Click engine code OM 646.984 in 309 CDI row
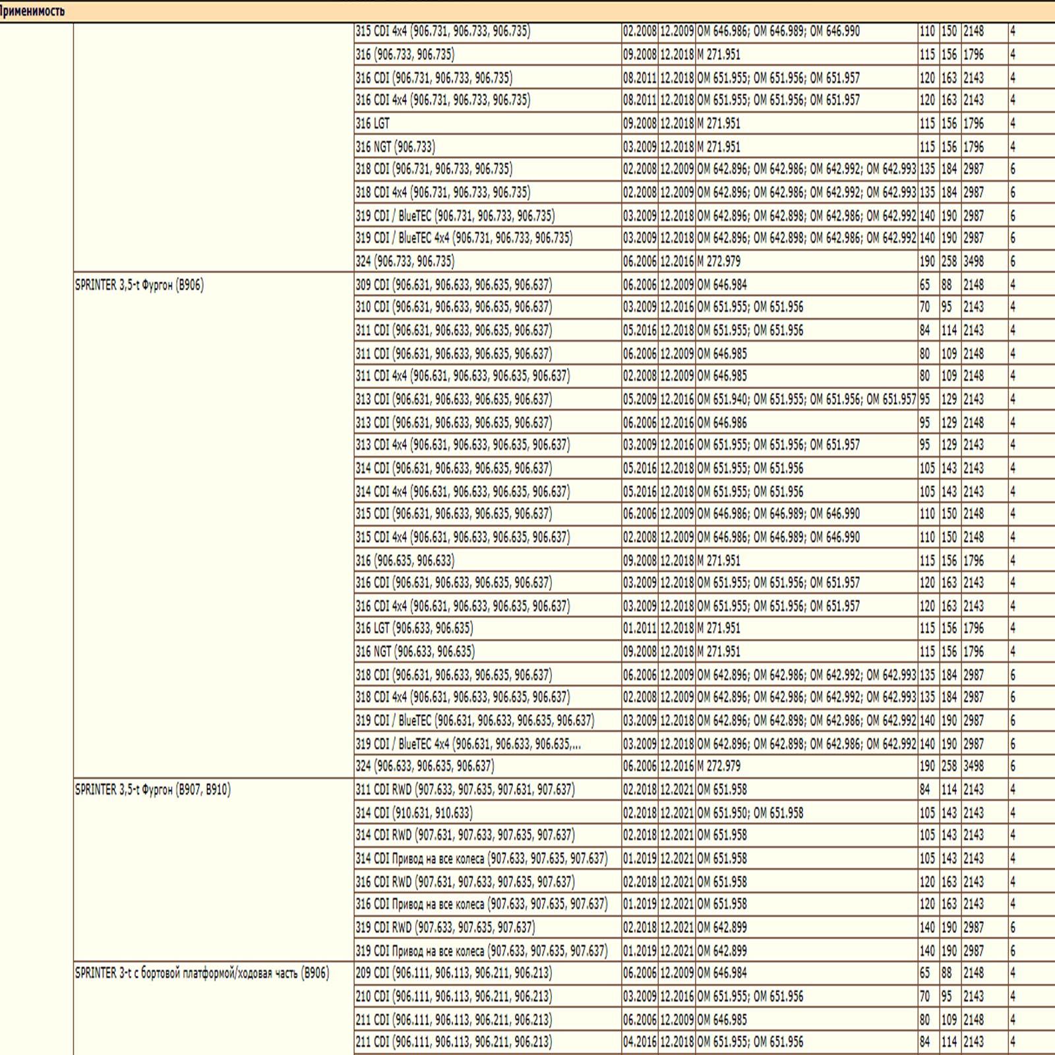Screen dimensions: 1055x1055 (x=722, y=285)
